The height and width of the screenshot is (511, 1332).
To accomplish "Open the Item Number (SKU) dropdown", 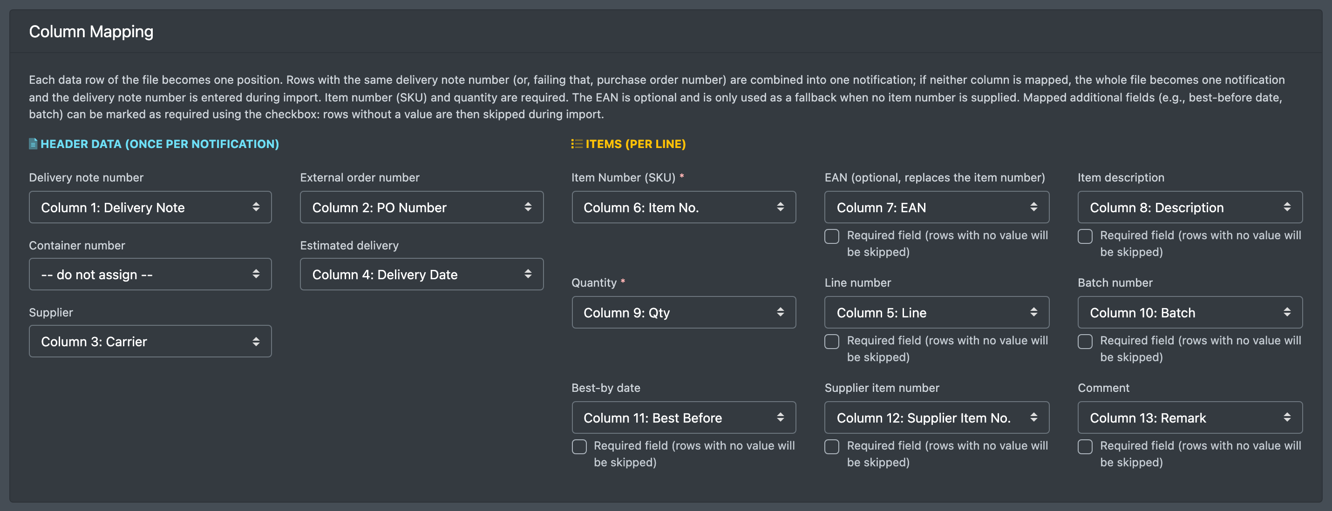I will [684, 207].
